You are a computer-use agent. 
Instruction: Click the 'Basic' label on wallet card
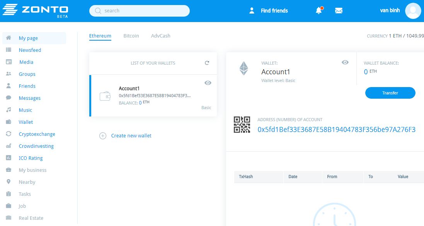[x=206, y=108]
